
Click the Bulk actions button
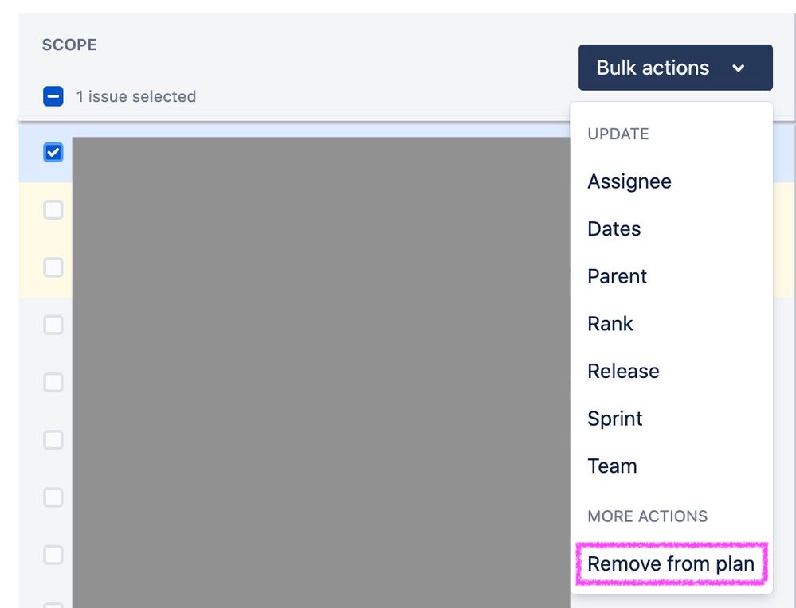[x=653, y=68]
